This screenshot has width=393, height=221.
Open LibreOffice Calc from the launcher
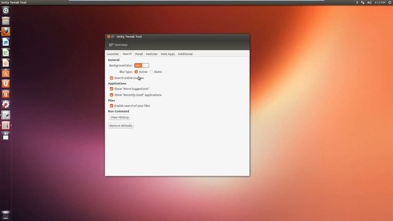6,52
